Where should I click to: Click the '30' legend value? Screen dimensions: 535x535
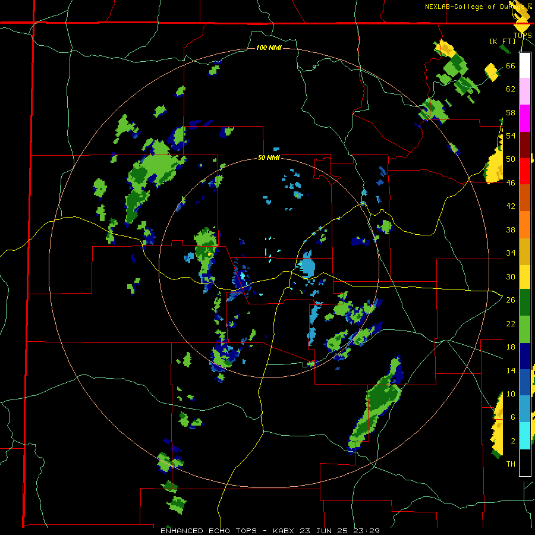[511, 276]
